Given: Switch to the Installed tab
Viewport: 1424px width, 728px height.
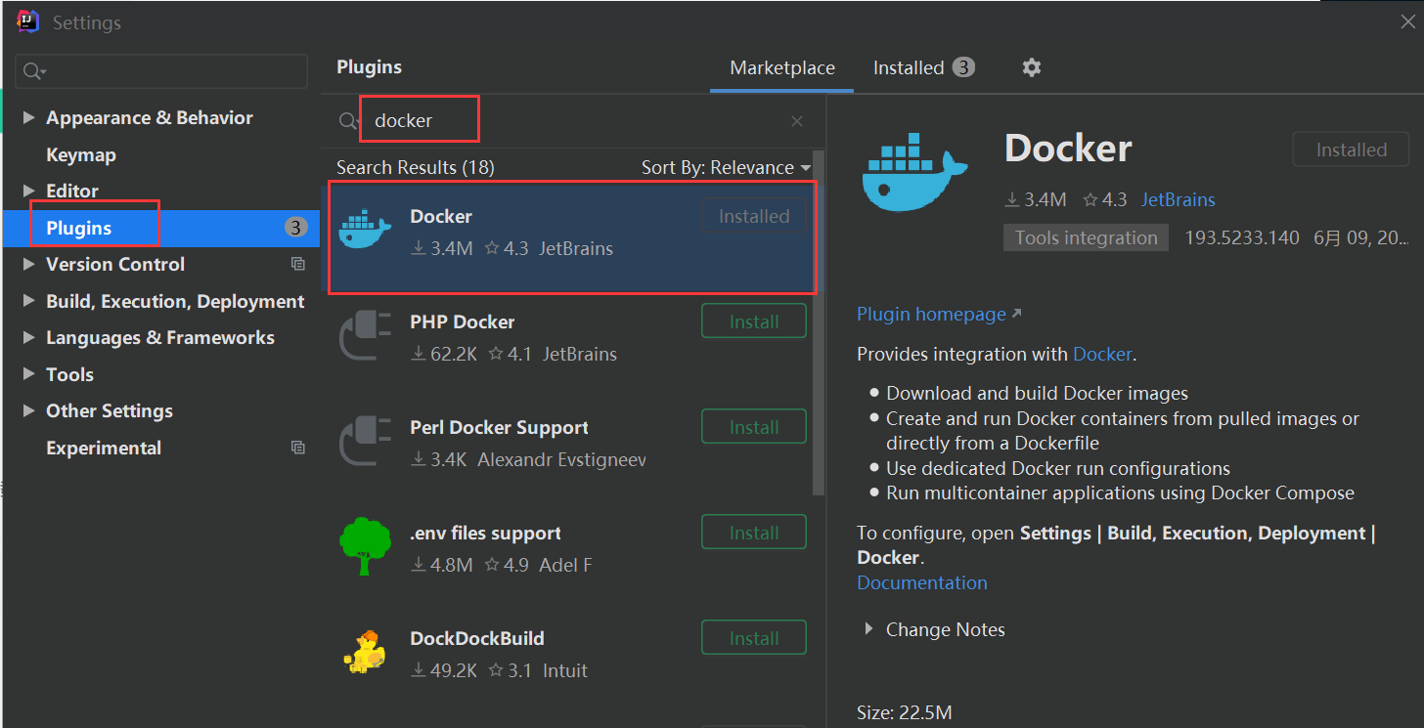Looking at the screenshot, I should pyautogui.click(x=907, y=67).
